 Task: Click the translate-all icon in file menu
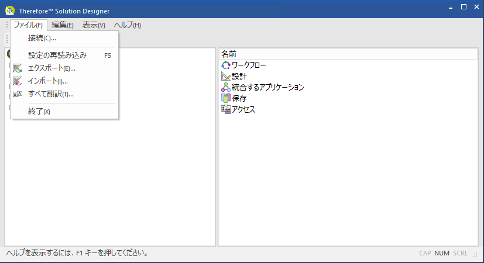pos(18,94)
